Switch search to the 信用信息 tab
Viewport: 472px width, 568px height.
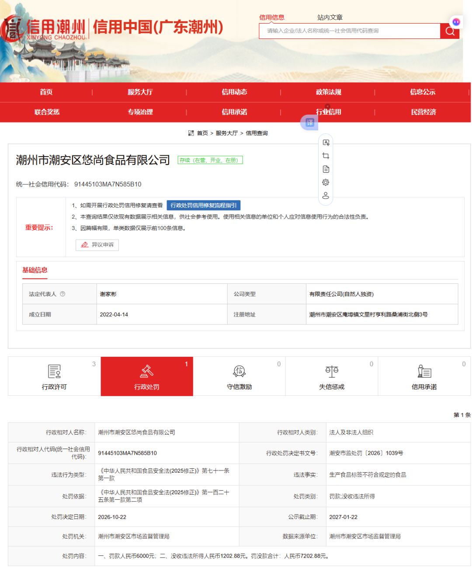pos(272,17)
